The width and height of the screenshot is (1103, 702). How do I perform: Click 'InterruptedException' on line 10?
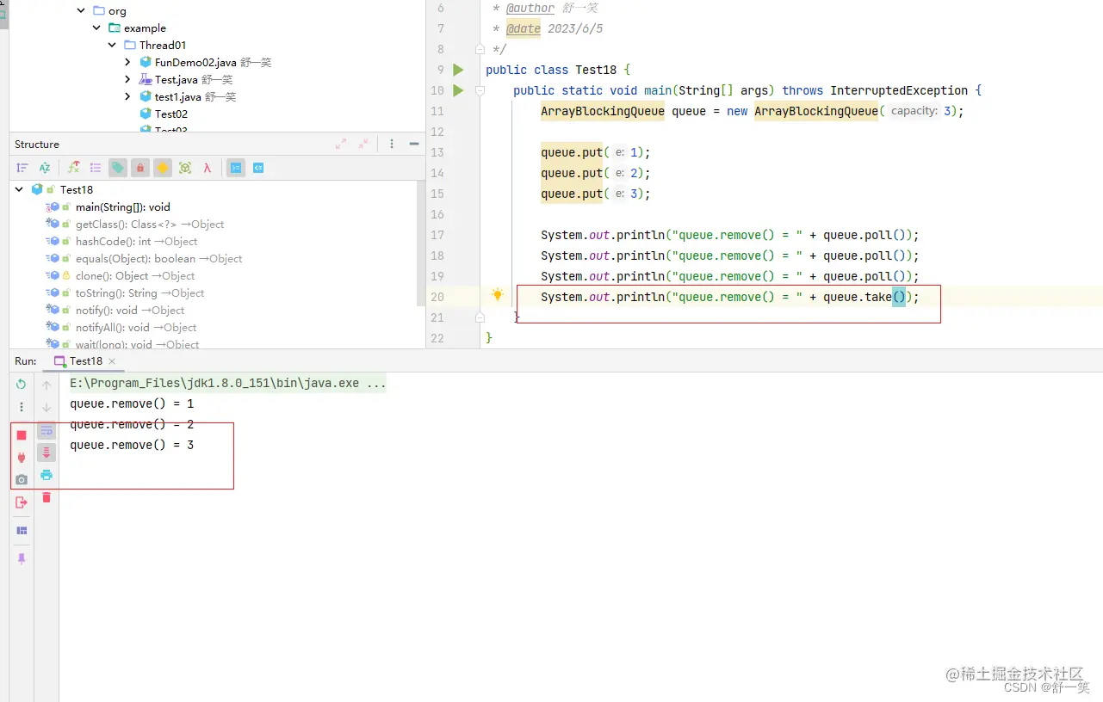tap(899, 90)
